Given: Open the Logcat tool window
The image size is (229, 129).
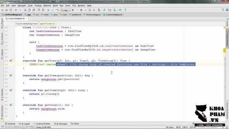Looking at the screenshot, I should coord(24,124).
